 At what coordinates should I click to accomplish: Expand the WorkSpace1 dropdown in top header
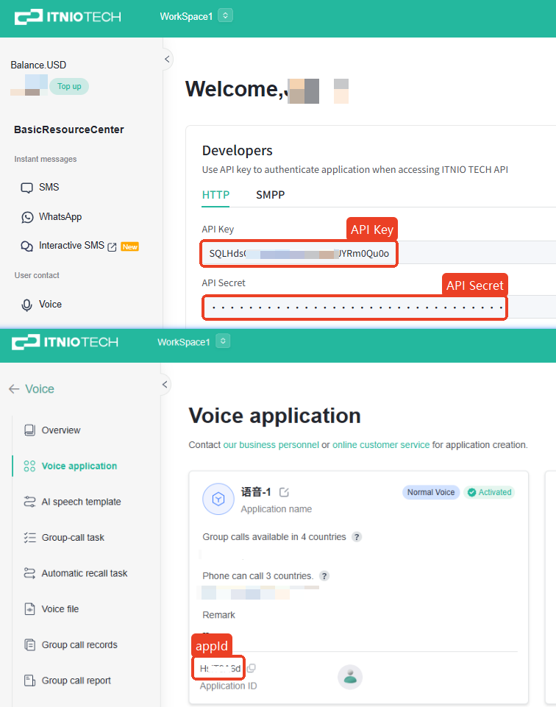[x=225, y=15]
